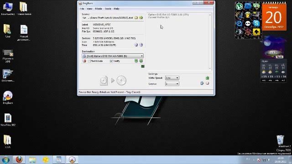Open the Help menu in ImgBurn
Screen dimensions: 292x164
pos(117,9)
